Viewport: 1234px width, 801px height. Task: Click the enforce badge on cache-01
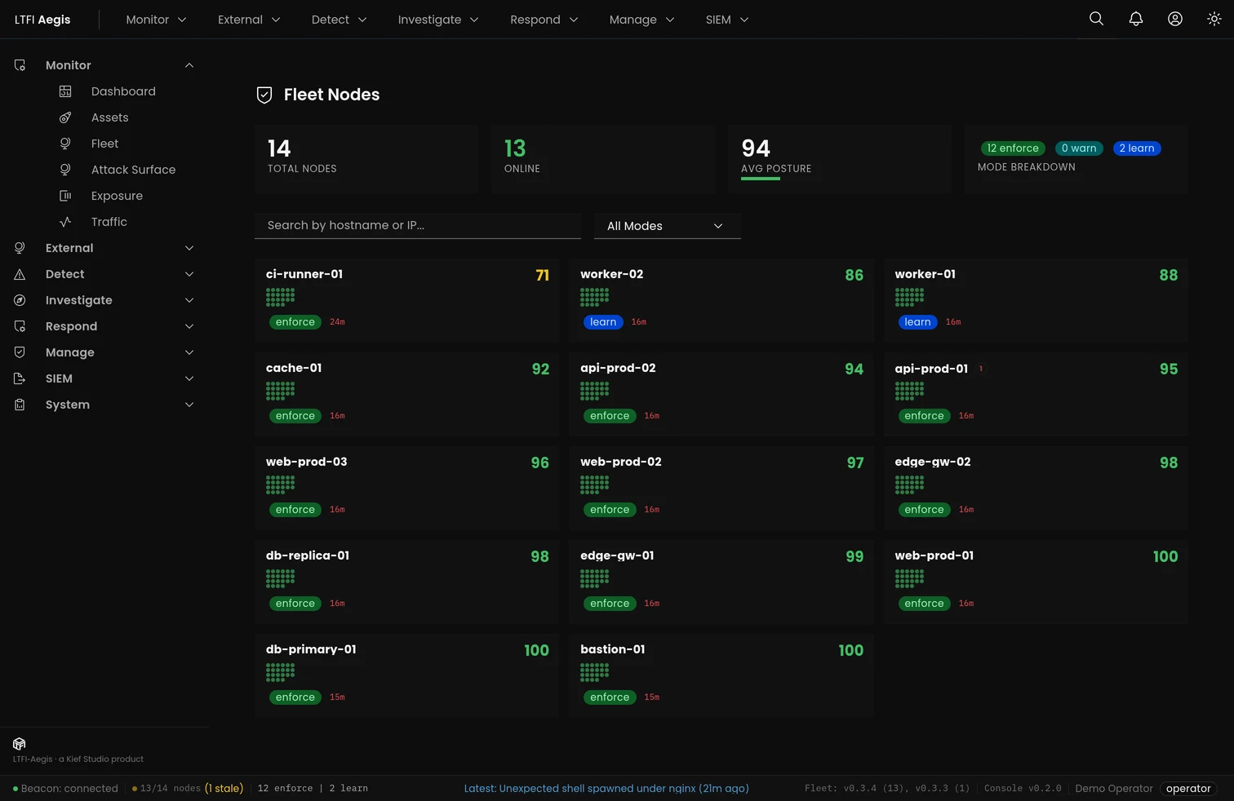[295, 416]
